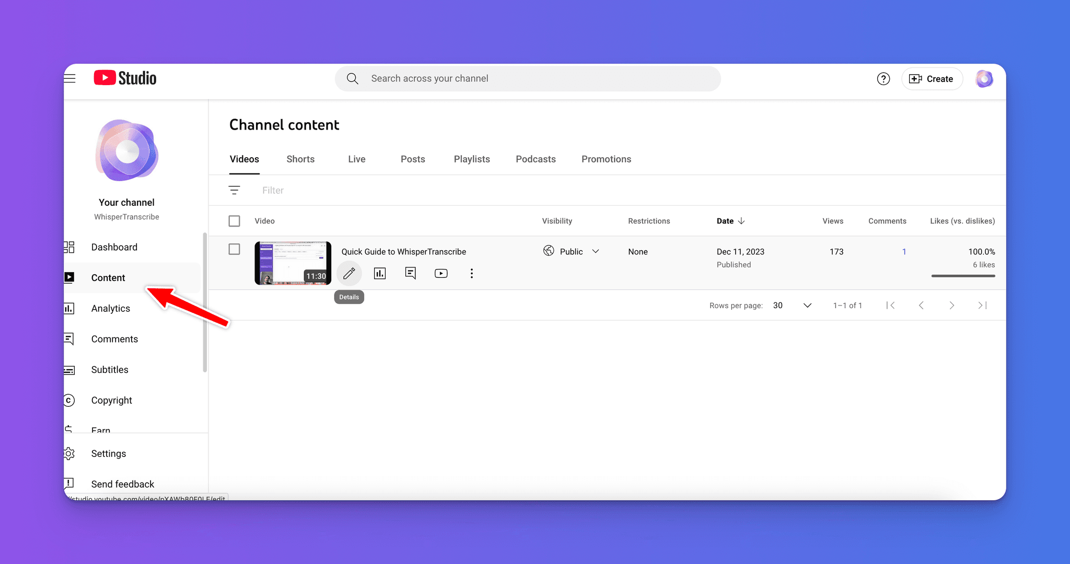1070x564 pixels.
Task: Open comments via the count link
Action: (904, 251)
